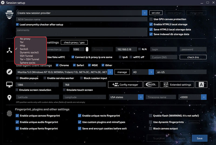Click the check proxy / geo button

tap(74, 43)
